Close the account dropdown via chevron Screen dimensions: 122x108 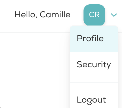[x=114, y=15]
